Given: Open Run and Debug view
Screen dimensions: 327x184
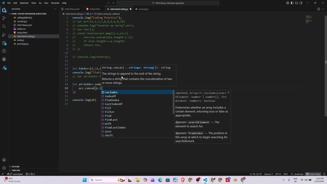Looking at the screenshot, I should 4,35.
